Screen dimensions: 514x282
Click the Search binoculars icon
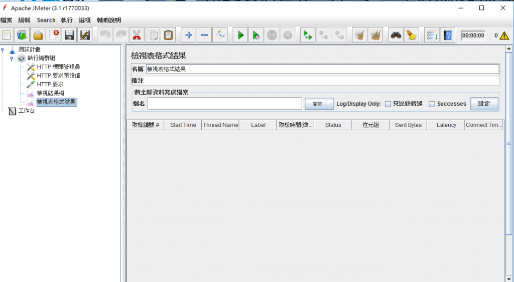tap(396, 35)
